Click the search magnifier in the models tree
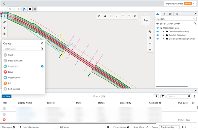Image resolution: width=198 pixels, height=130 pixels. [x=195, y=24]
